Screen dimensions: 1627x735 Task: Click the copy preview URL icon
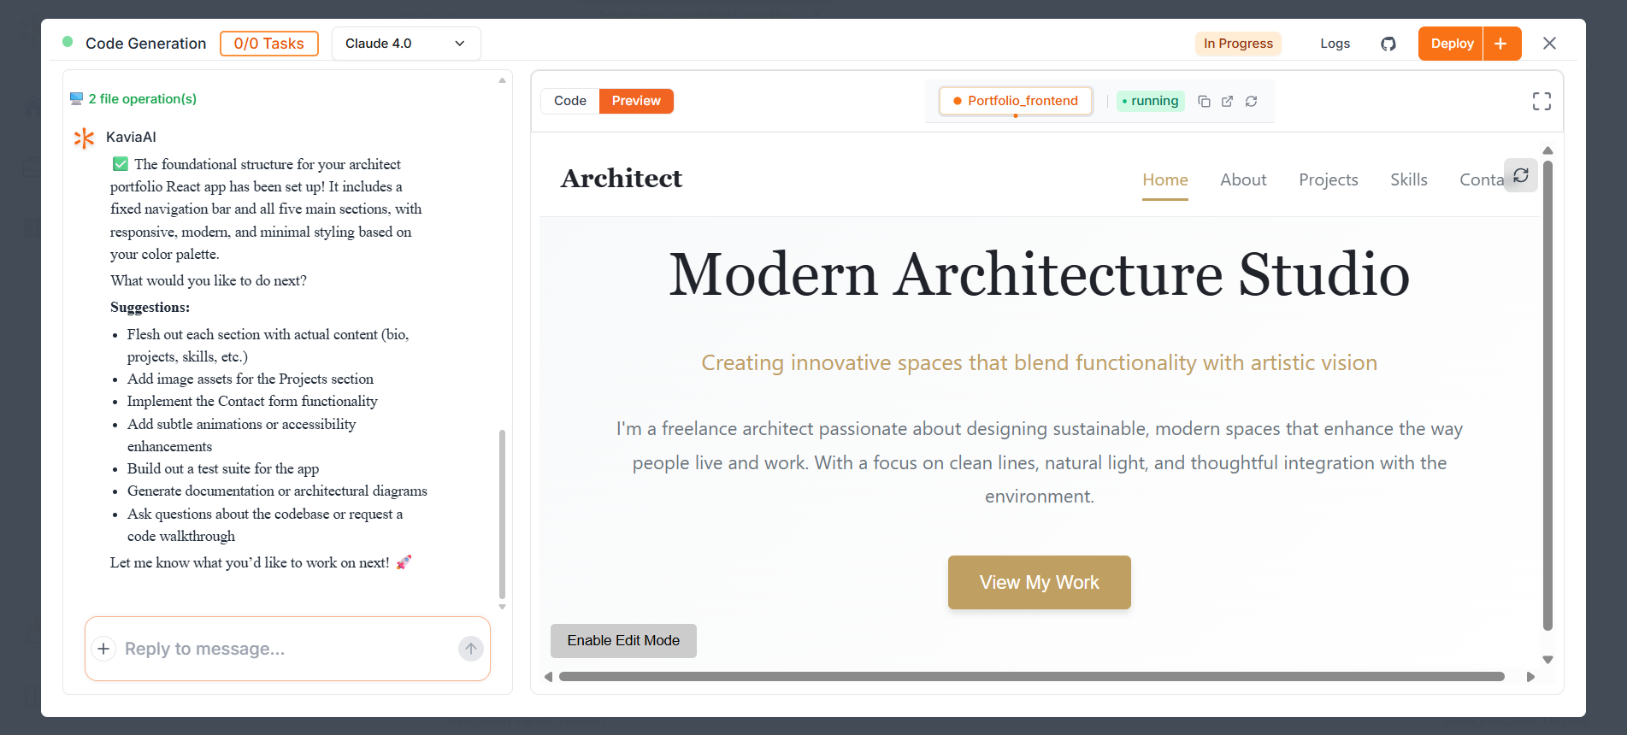click(x=1204, y=101)
